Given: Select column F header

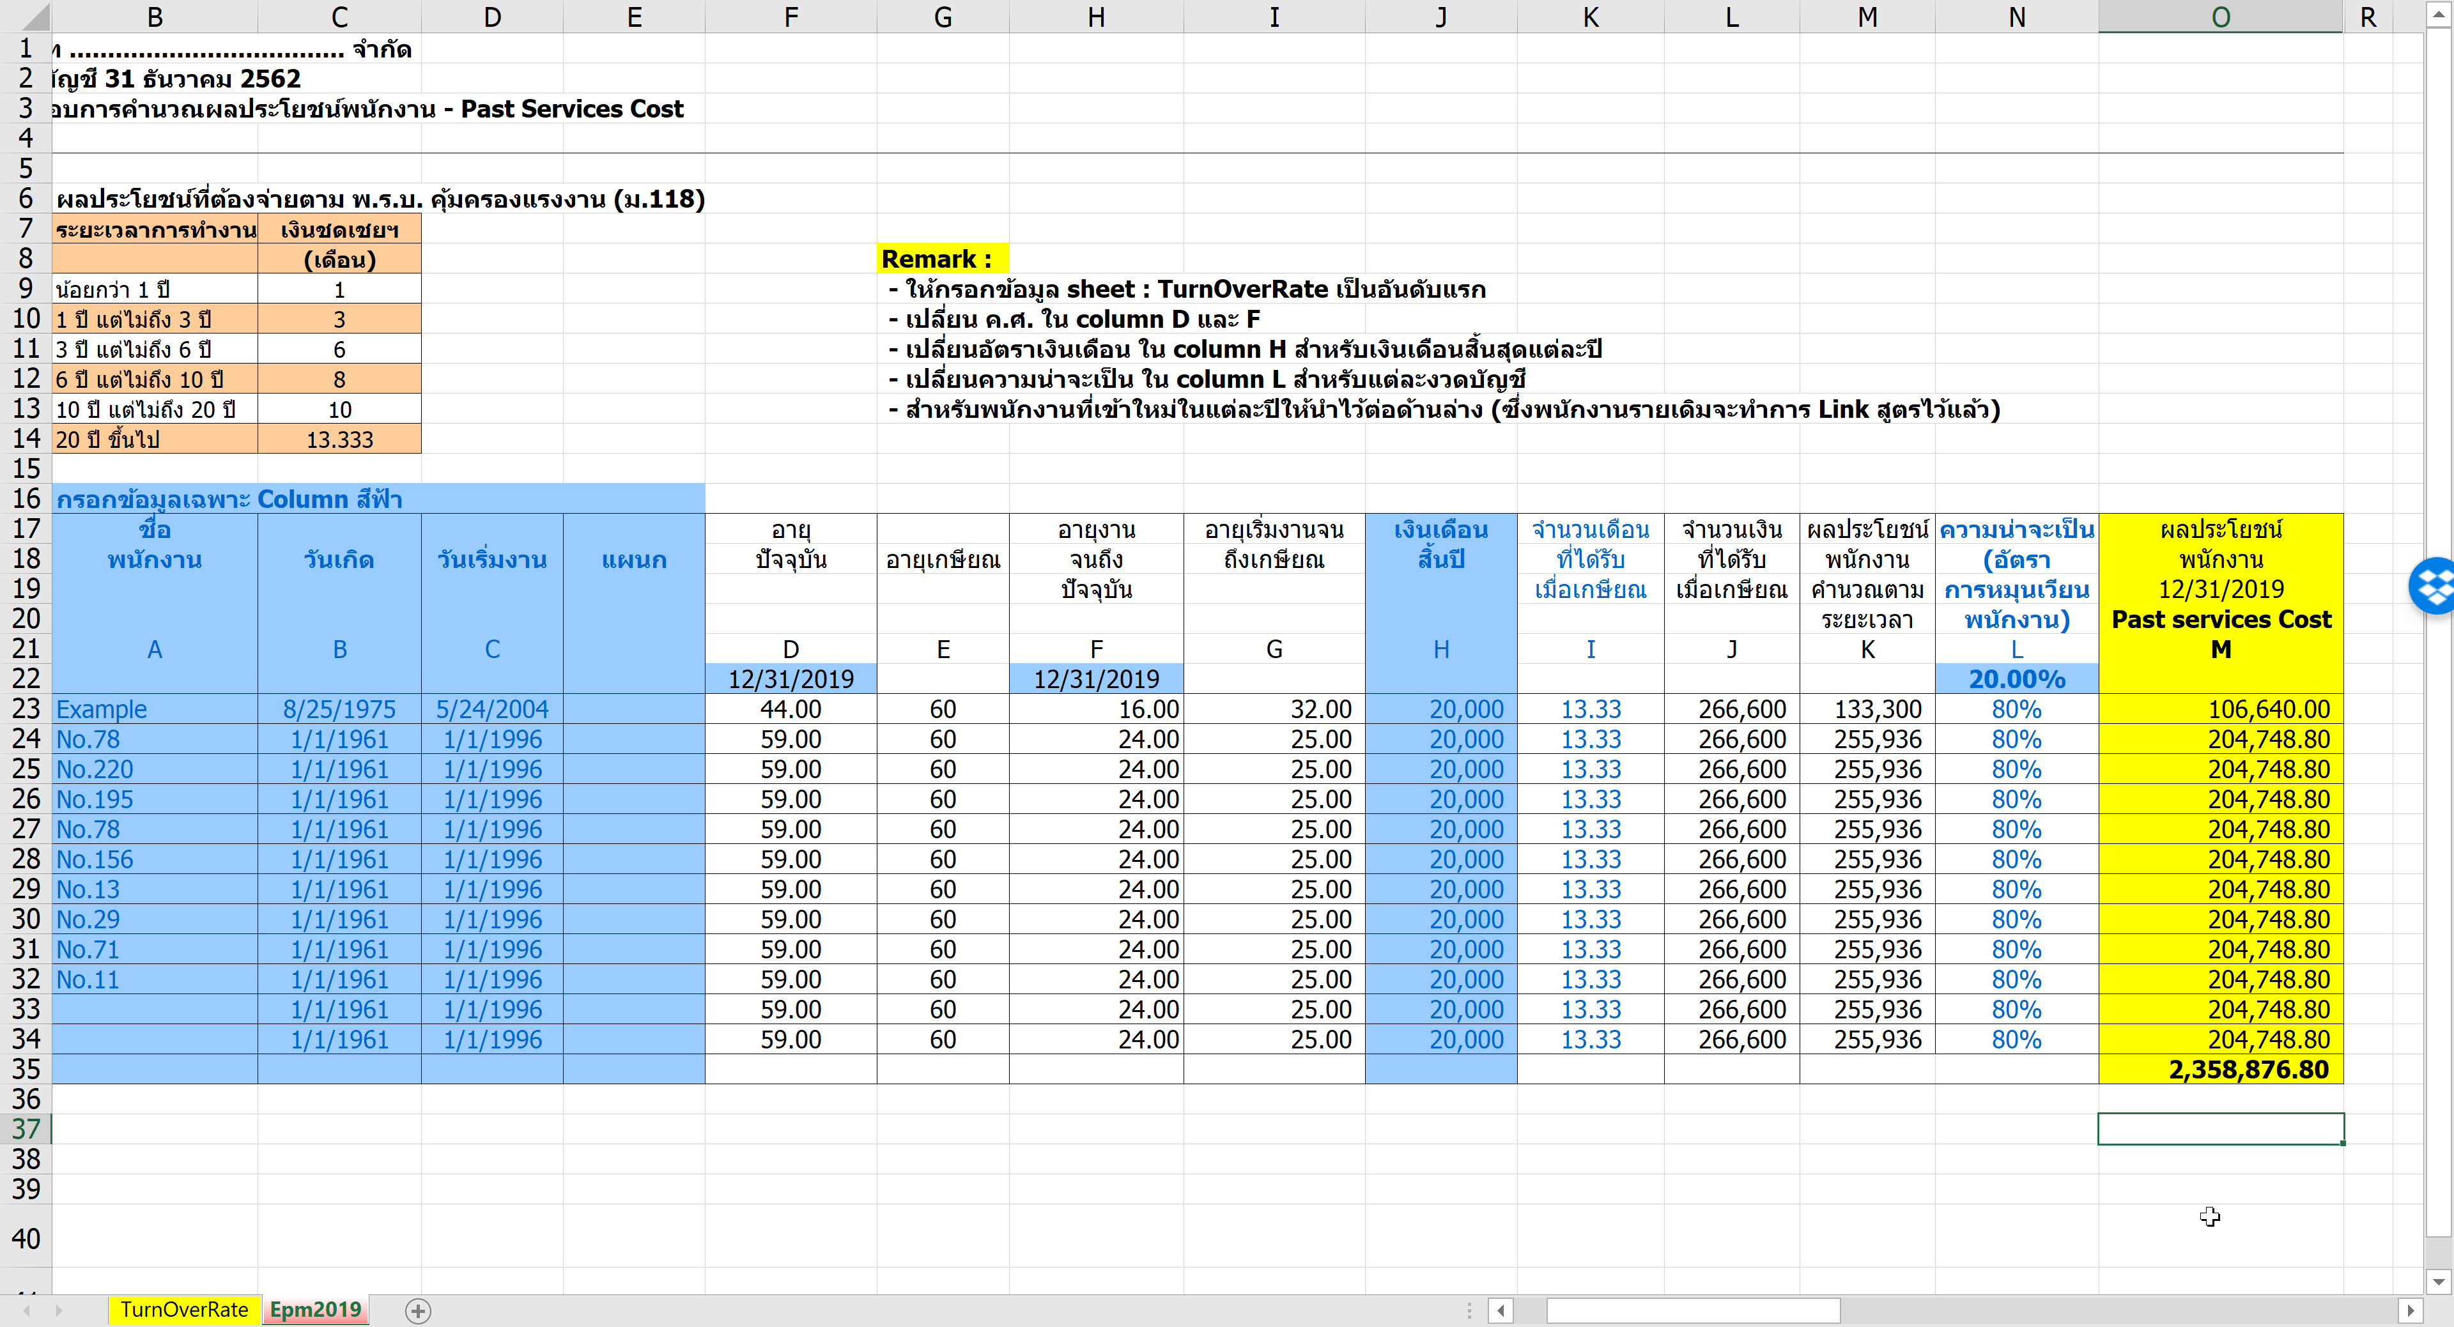Looking at the screenshot, I should [x=791, y=16].
